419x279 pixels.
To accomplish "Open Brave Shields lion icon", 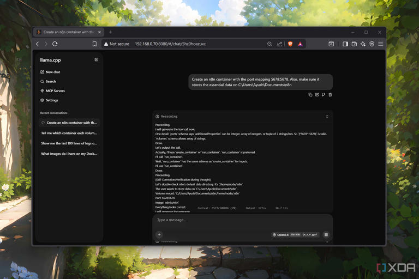I will (x=290, y=44).
